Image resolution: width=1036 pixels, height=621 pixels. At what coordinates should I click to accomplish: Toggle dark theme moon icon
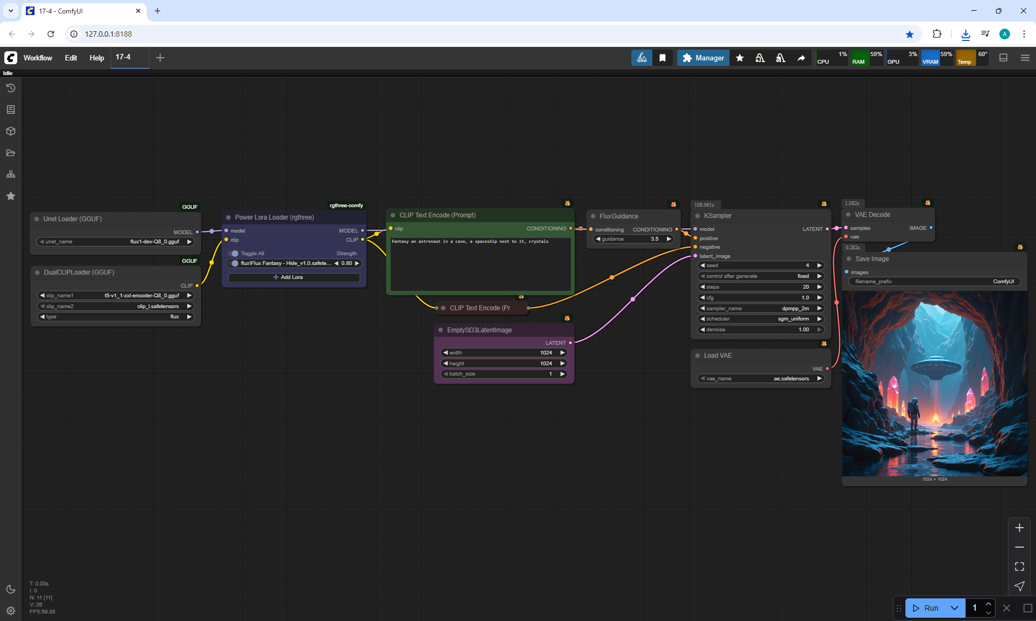tap(11, 589)
